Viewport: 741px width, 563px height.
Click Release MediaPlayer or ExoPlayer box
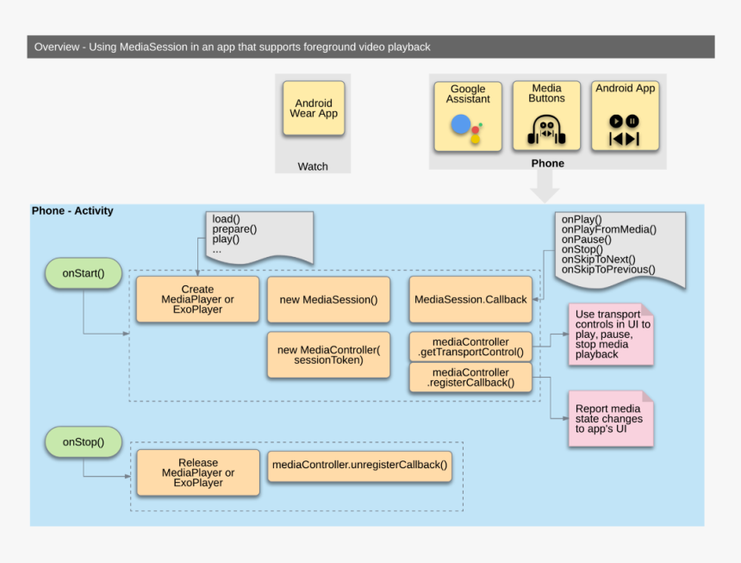coord(198,472)
